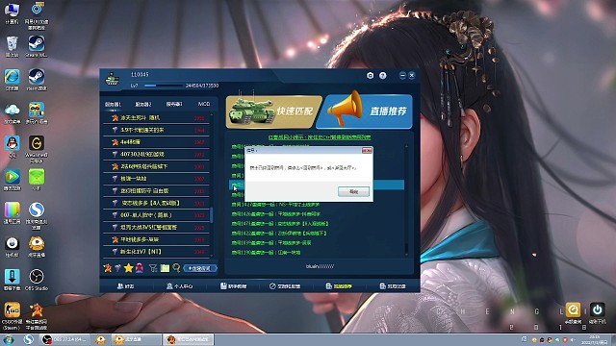Open 好友 friends in bottom bar

[x=125, y=286]
